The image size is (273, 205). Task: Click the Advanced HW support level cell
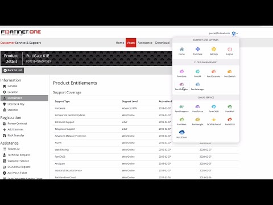(130, 108)
